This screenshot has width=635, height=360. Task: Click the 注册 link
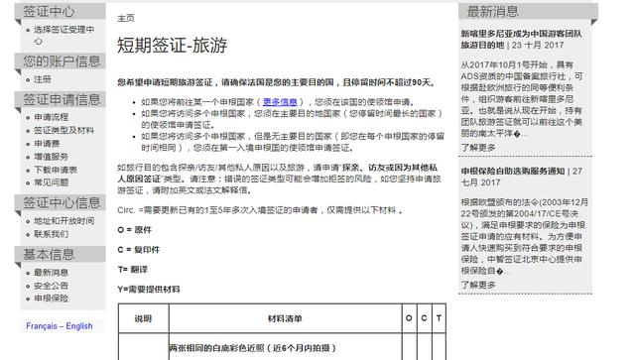[43, 79]
